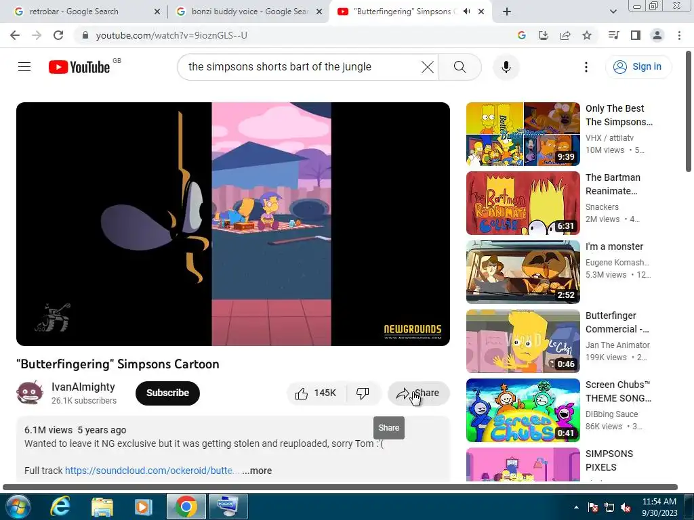Open the Google icon in address bar
The height and width of the screenshot is (520, 694).
pyautogui.click(x=522, y=35)
